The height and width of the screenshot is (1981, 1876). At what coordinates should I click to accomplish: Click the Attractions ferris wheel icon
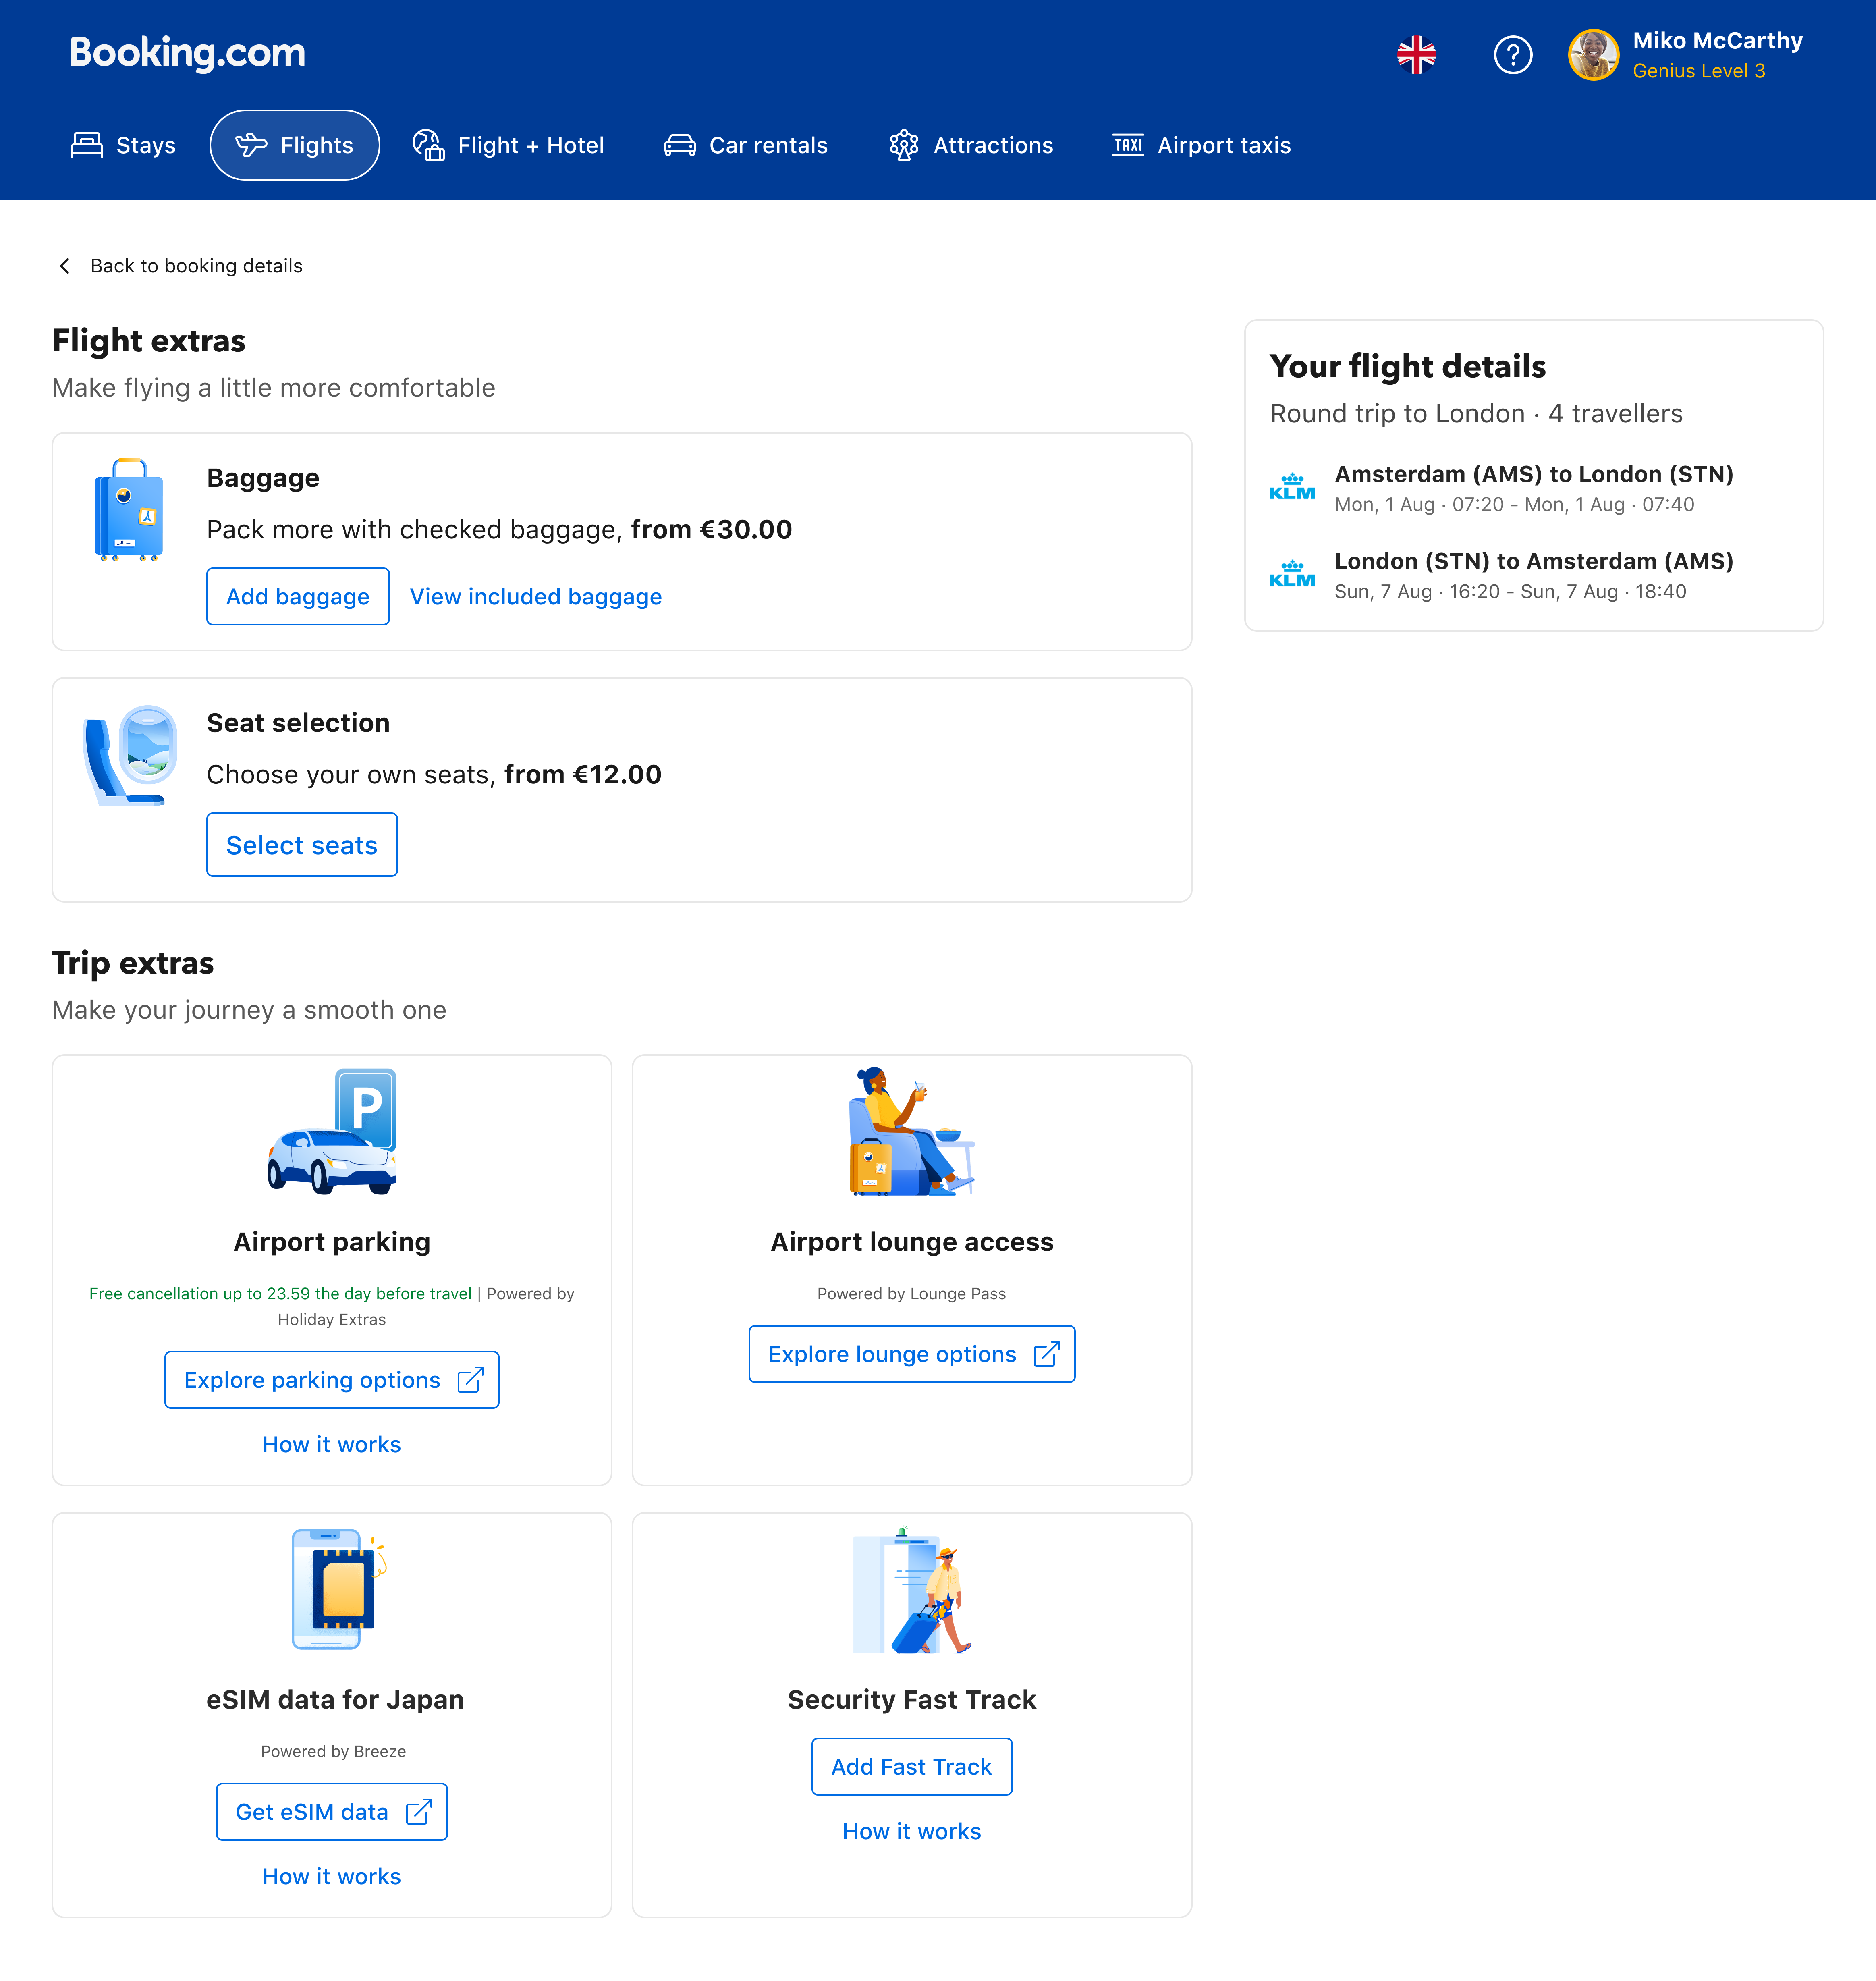[x=904, y=145]
